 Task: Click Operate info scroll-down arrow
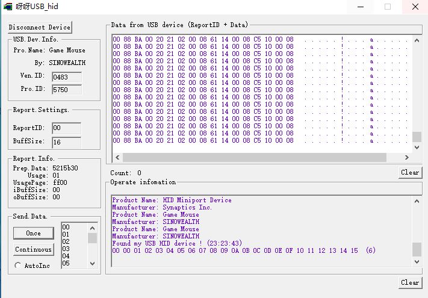(x=417, y=262)
